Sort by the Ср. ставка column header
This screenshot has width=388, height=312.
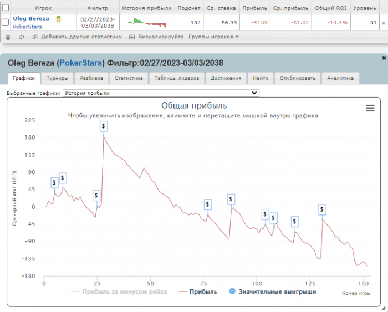click(221, 8)
